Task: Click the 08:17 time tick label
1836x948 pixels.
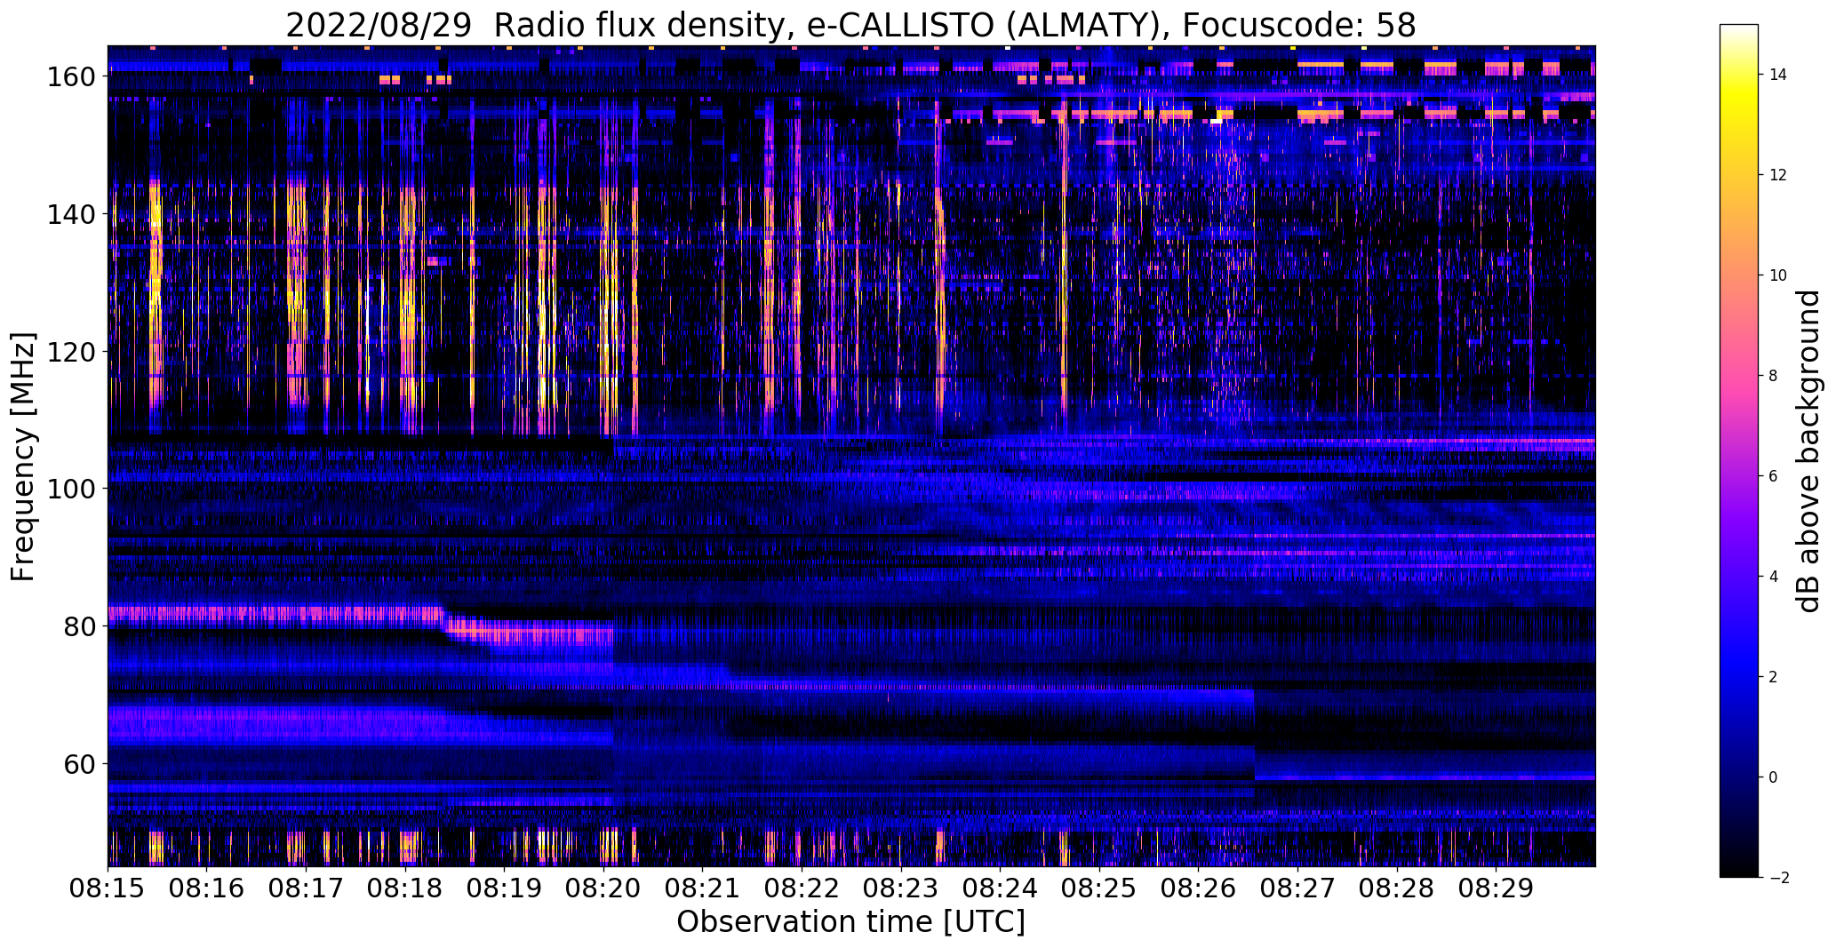Action: (307, 888)
